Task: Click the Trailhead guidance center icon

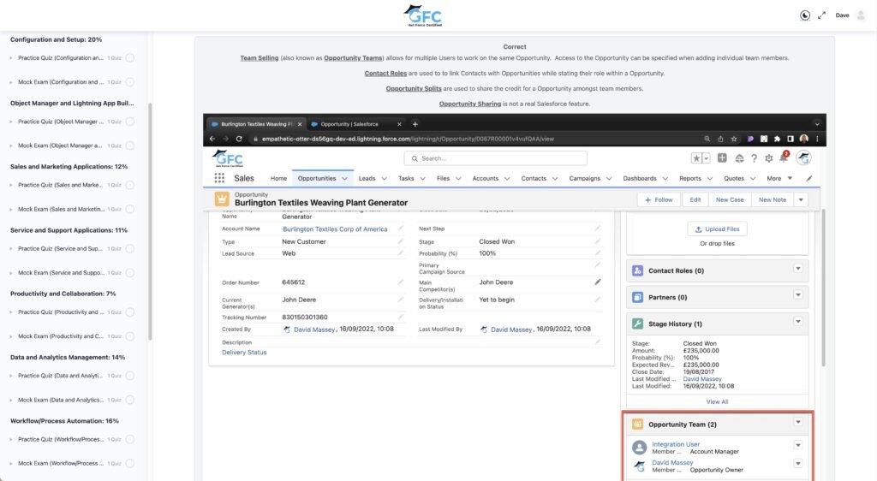Action: tap(739, 158)
